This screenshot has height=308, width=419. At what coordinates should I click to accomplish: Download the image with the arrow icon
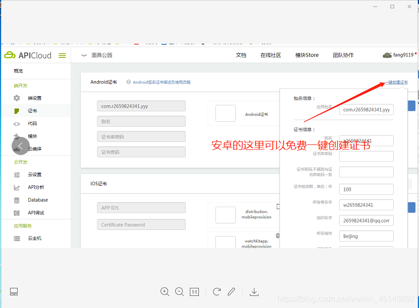(254, 292)
